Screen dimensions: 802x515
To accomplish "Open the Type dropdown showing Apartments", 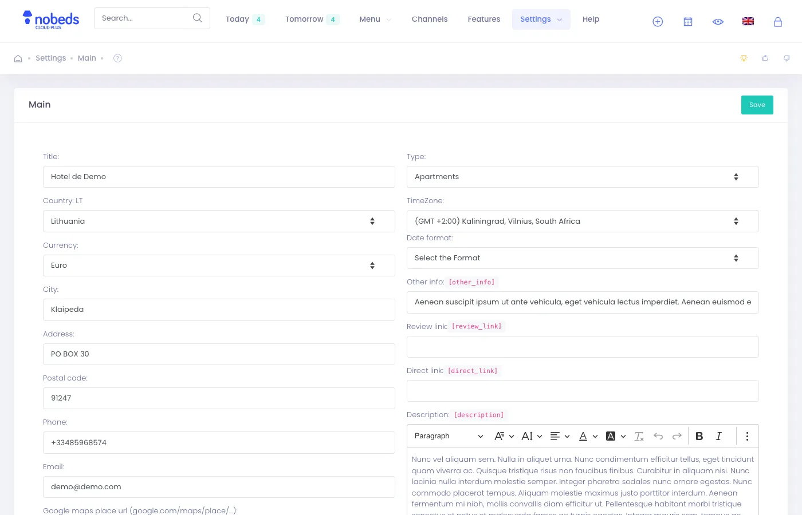I will coord(583,177).
